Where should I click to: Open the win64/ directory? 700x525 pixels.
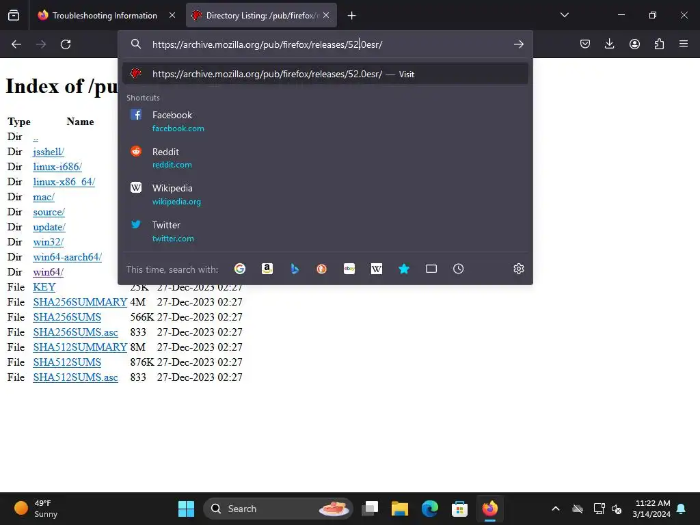[49, 272]
